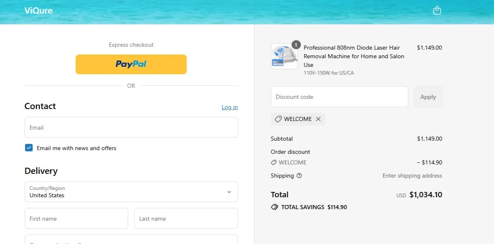Select the Last name field
Viewport: 494px width, 244px height.
click(186, 218)
